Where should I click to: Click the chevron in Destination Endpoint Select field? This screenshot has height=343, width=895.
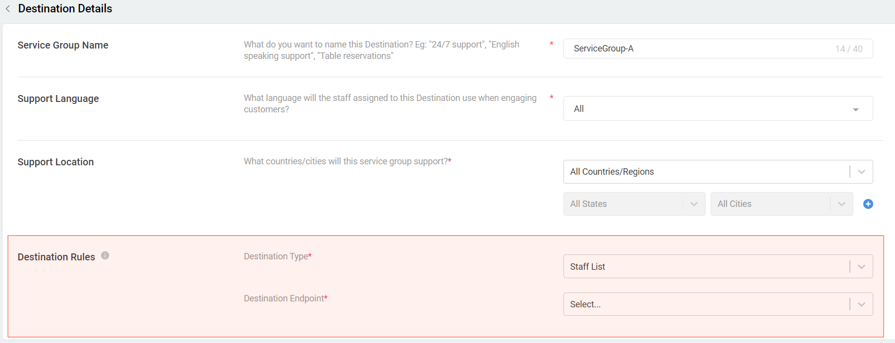click(861, 304)
